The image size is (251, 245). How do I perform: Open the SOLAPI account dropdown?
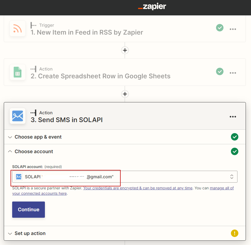click(125, 177)
